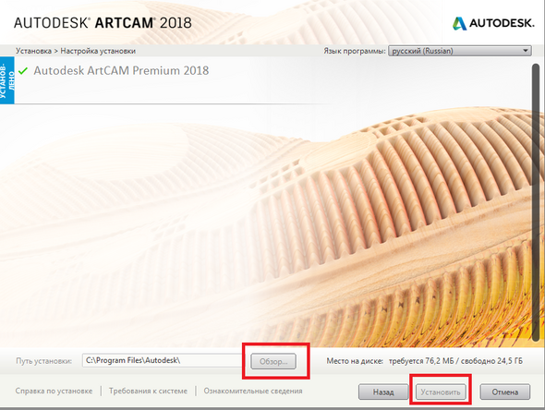Click the Обзор... browse button
Viewport: 545px width, 410px height.
pos(273,361)
